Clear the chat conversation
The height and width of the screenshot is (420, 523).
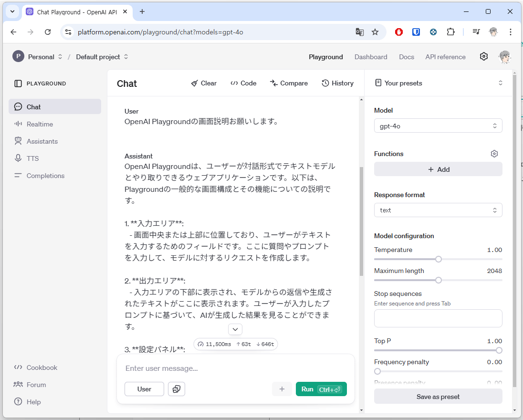(204, 83)
